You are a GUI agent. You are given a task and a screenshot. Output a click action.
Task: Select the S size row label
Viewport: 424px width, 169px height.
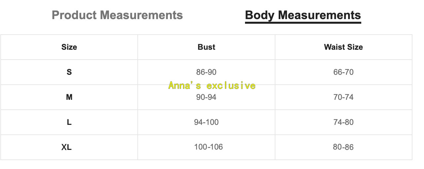[x=69, y=72]
